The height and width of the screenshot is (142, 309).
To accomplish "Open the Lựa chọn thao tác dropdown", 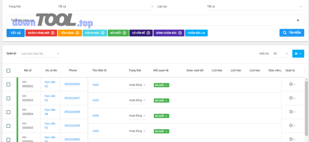I will [x=40, y=54].
